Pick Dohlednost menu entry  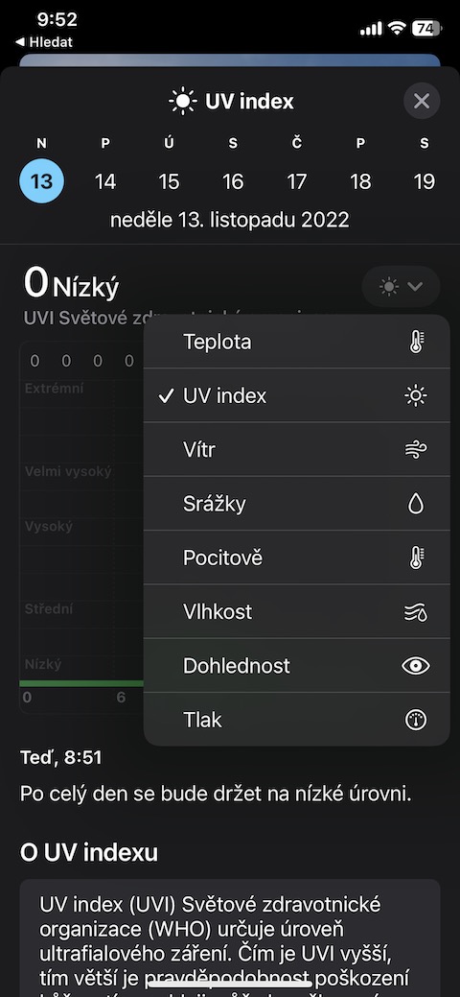[297, 666]
